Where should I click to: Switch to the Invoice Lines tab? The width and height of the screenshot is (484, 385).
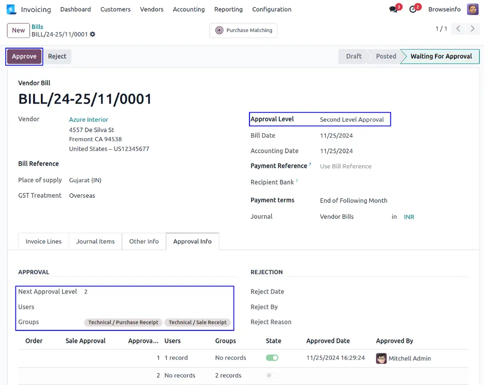click(x=43, y=241)
